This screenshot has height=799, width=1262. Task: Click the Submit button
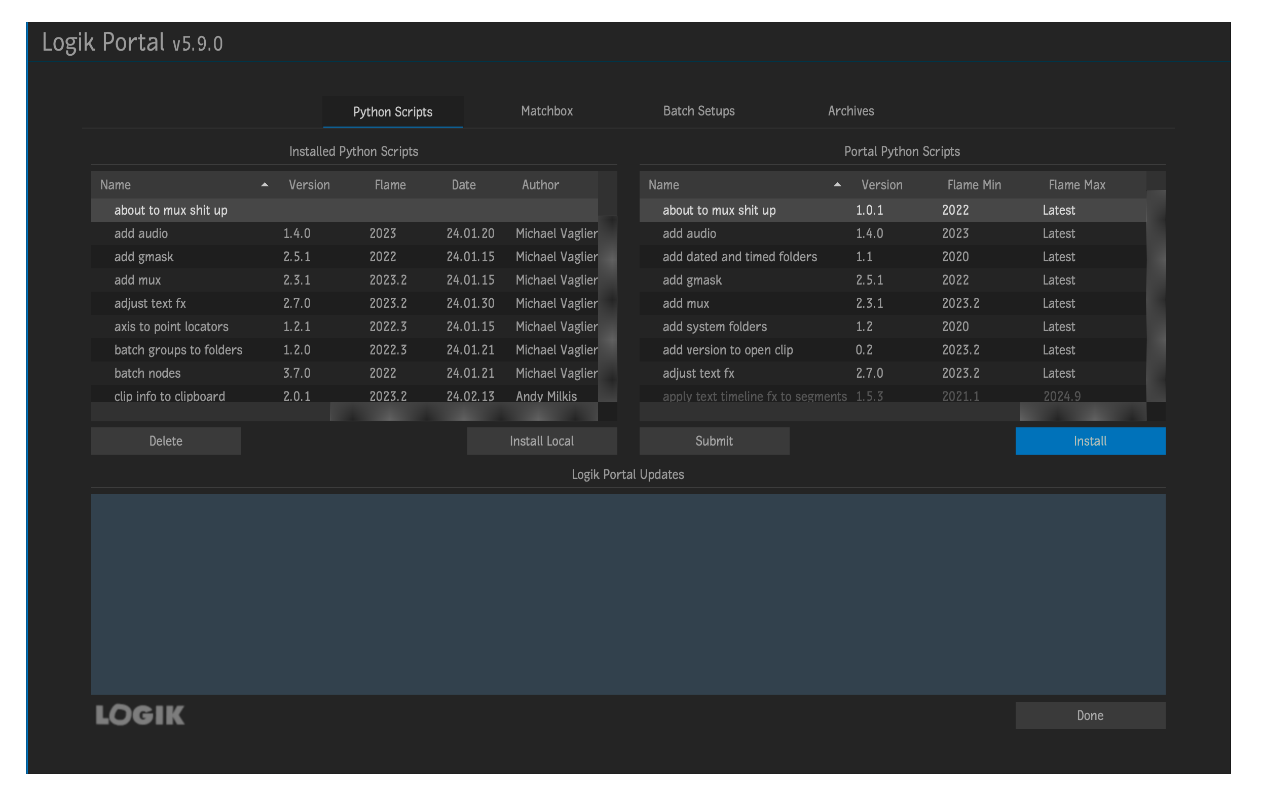coord(714,441)
